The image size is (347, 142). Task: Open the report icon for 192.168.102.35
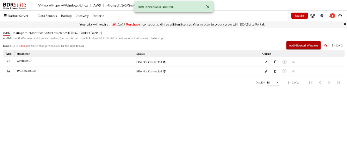[x=284, y=71]
